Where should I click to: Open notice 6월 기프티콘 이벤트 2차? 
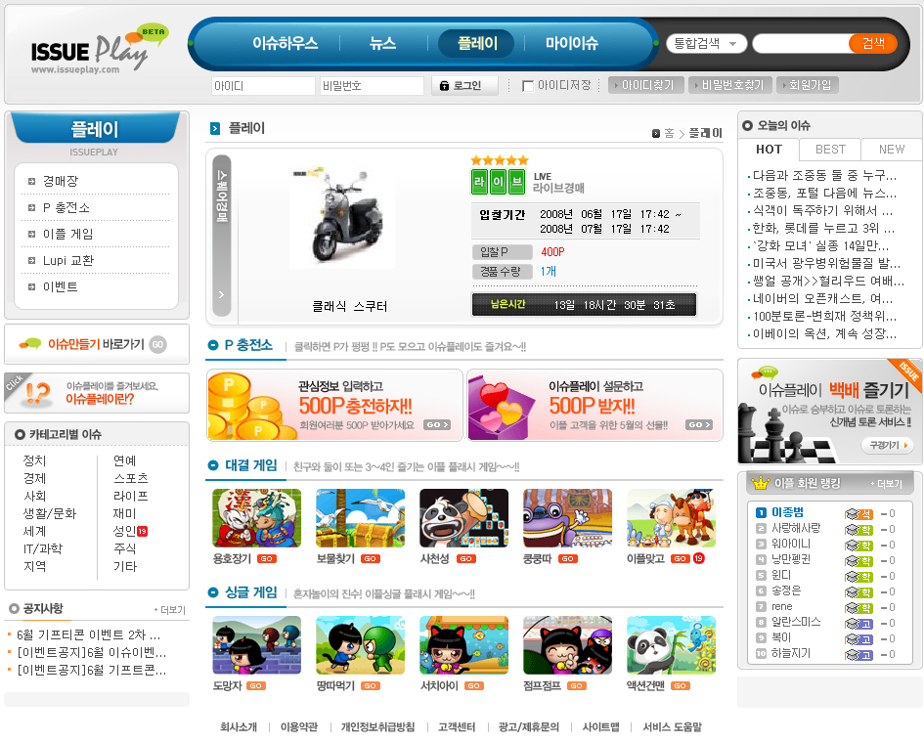coord(88,635)
